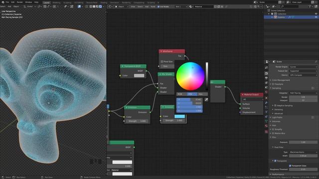The height and width of the screenshot is (179, 319).
Task: Enable Adaptive Sampling checkbox
Action: [x=275, y=105]
